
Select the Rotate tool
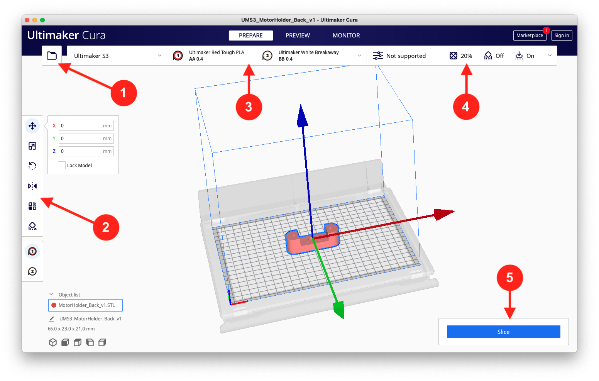[32, 166]
